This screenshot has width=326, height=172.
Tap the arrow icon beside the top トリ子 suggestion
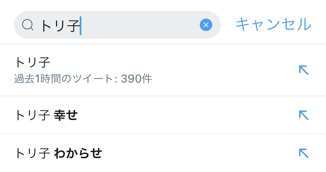click(303, 70)
